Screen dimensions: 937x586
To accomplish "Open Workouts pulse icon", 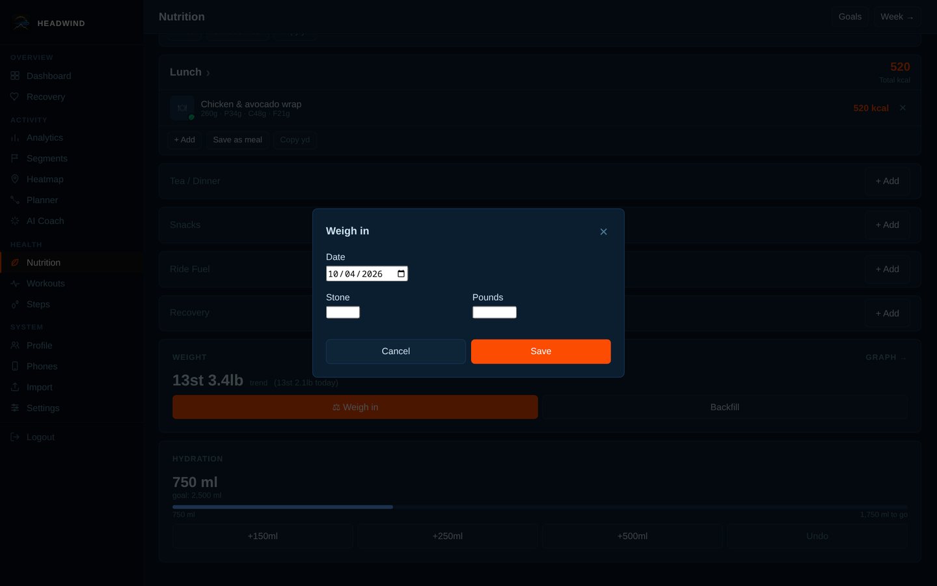I will (x=15, y=283).
